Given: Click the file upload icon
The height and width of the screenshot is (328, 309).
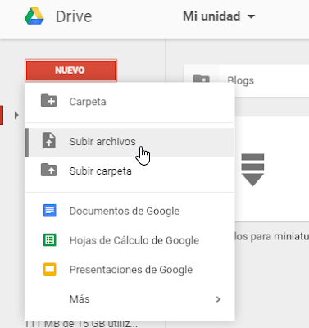Looking at the screenshot, I should click(49, 141).
